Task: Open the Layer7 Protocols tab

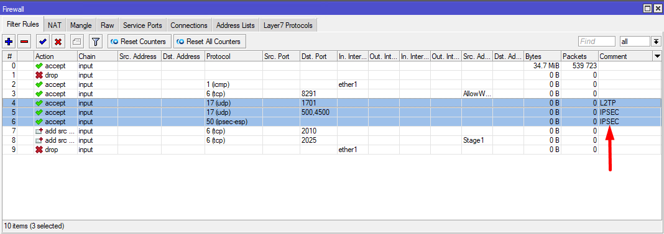Action: (288, 25)
